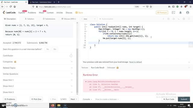
Task: Open the Firefox library icon
Action: (169, 7)
